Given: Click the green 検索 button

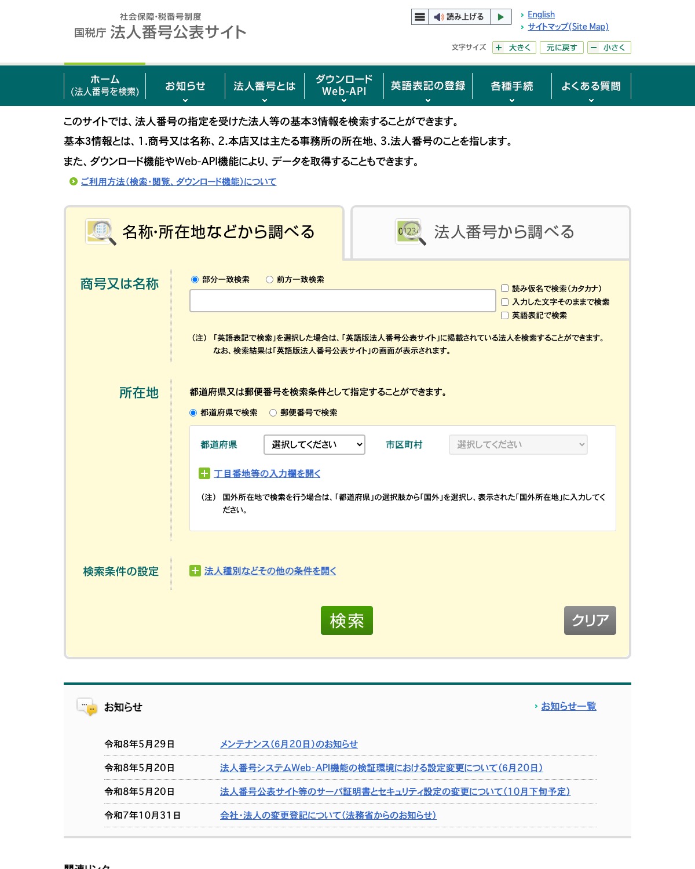Looking at the screenshot, I should pos(347,620).
